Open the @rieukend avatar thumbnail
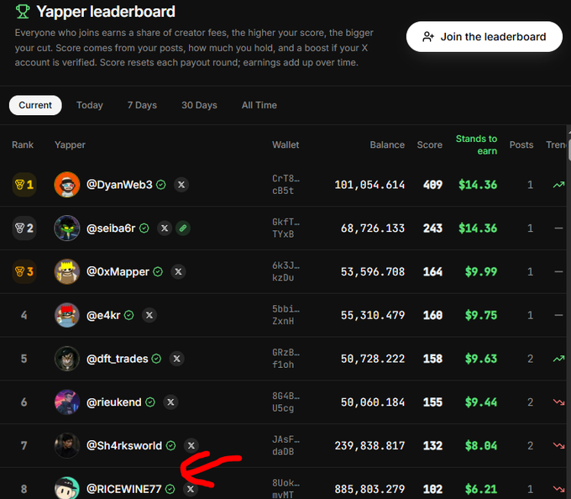Screen dimensions: 571x499 pos(67,402)
